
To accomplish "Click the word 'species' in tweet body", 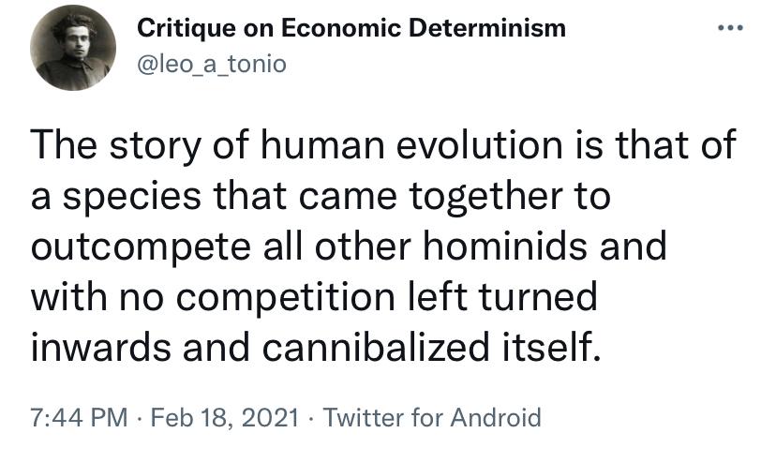I will [x=131, y=198].
